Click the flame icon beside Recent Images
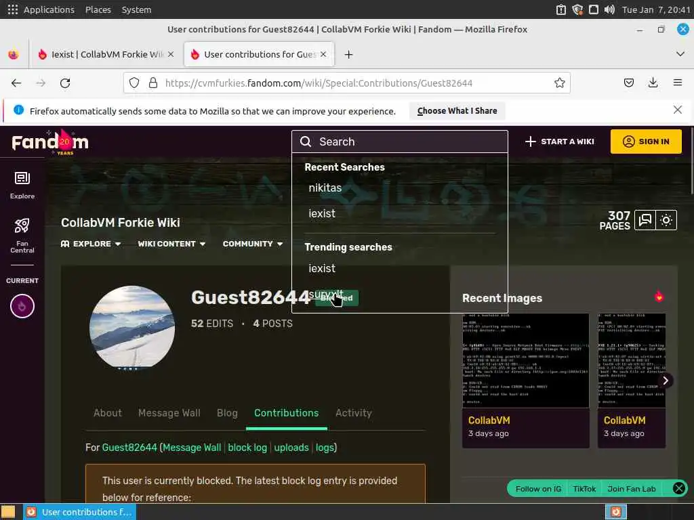 point(659,297)
